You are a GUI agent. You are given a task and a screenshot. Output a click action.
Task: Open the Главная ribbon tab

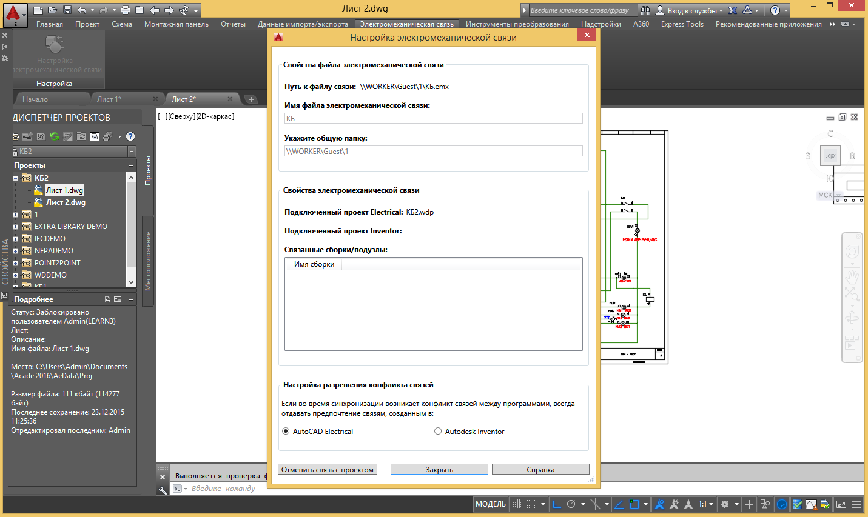pyautogui.click(x=50, y=24)
